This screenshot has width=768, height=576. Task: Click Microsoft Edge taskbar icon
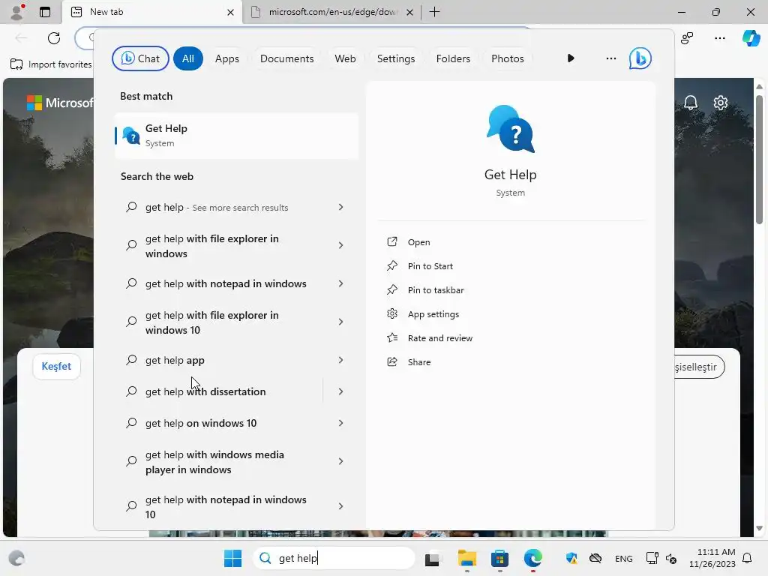coord(533,558)
